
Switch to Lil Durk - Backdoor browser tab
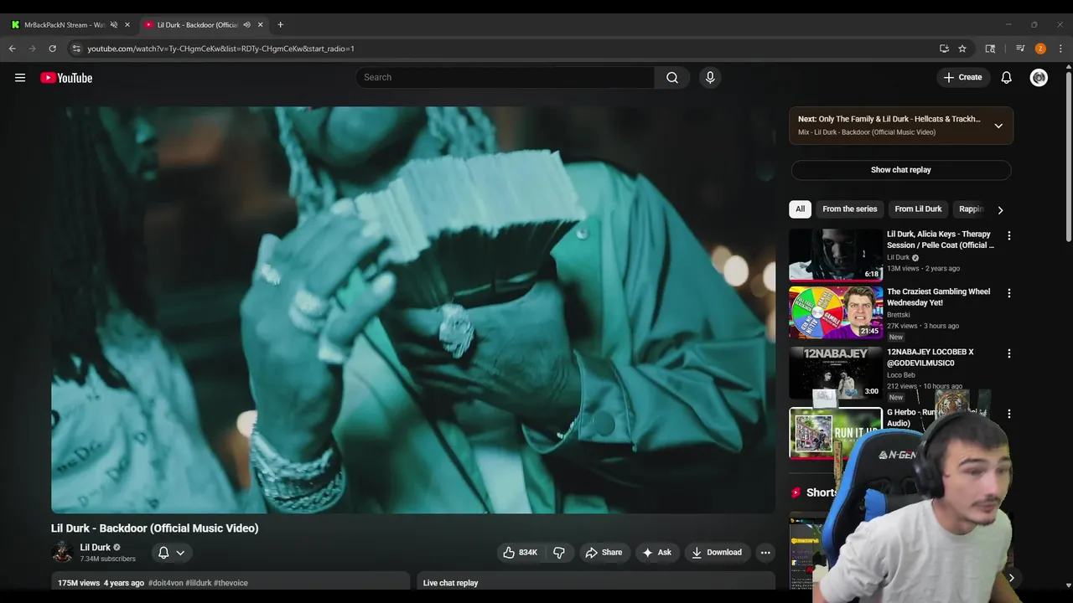(x=198, y=25)
